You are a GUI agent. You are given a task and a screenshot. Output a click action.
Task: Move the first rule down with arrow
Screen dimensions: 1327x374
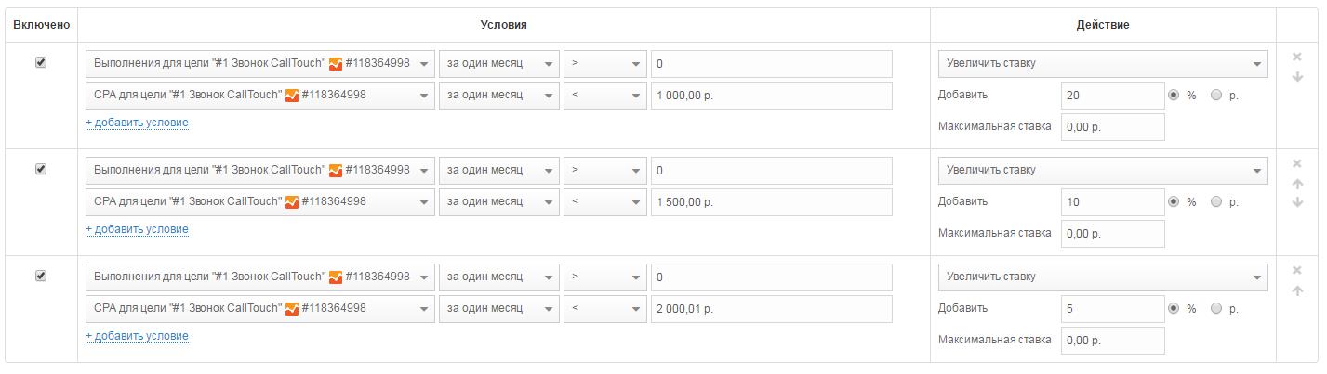[1297, 77]
